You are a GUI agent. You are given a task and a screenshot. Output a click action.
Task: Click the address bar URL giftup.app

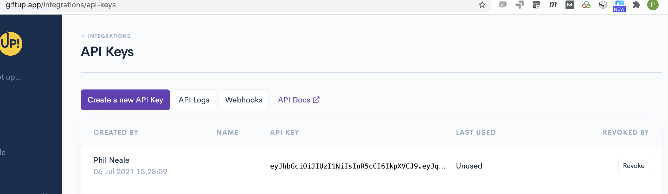click(61, 5)
